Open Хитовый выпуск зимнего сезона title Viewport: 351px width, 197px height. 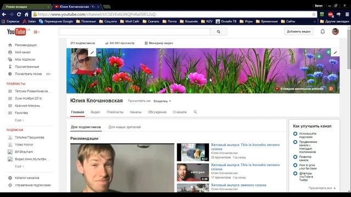pyautogui.click(x=239, y=185)
